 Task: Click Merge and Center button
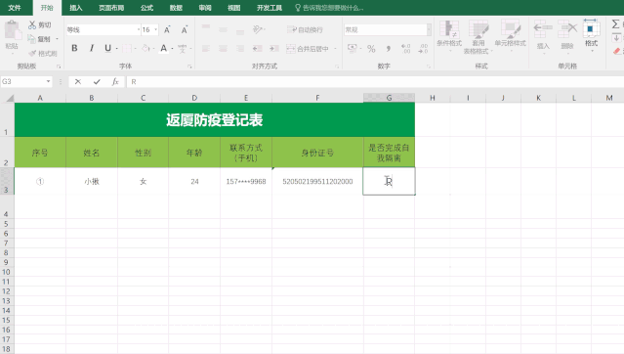click(x=308, y=49)
